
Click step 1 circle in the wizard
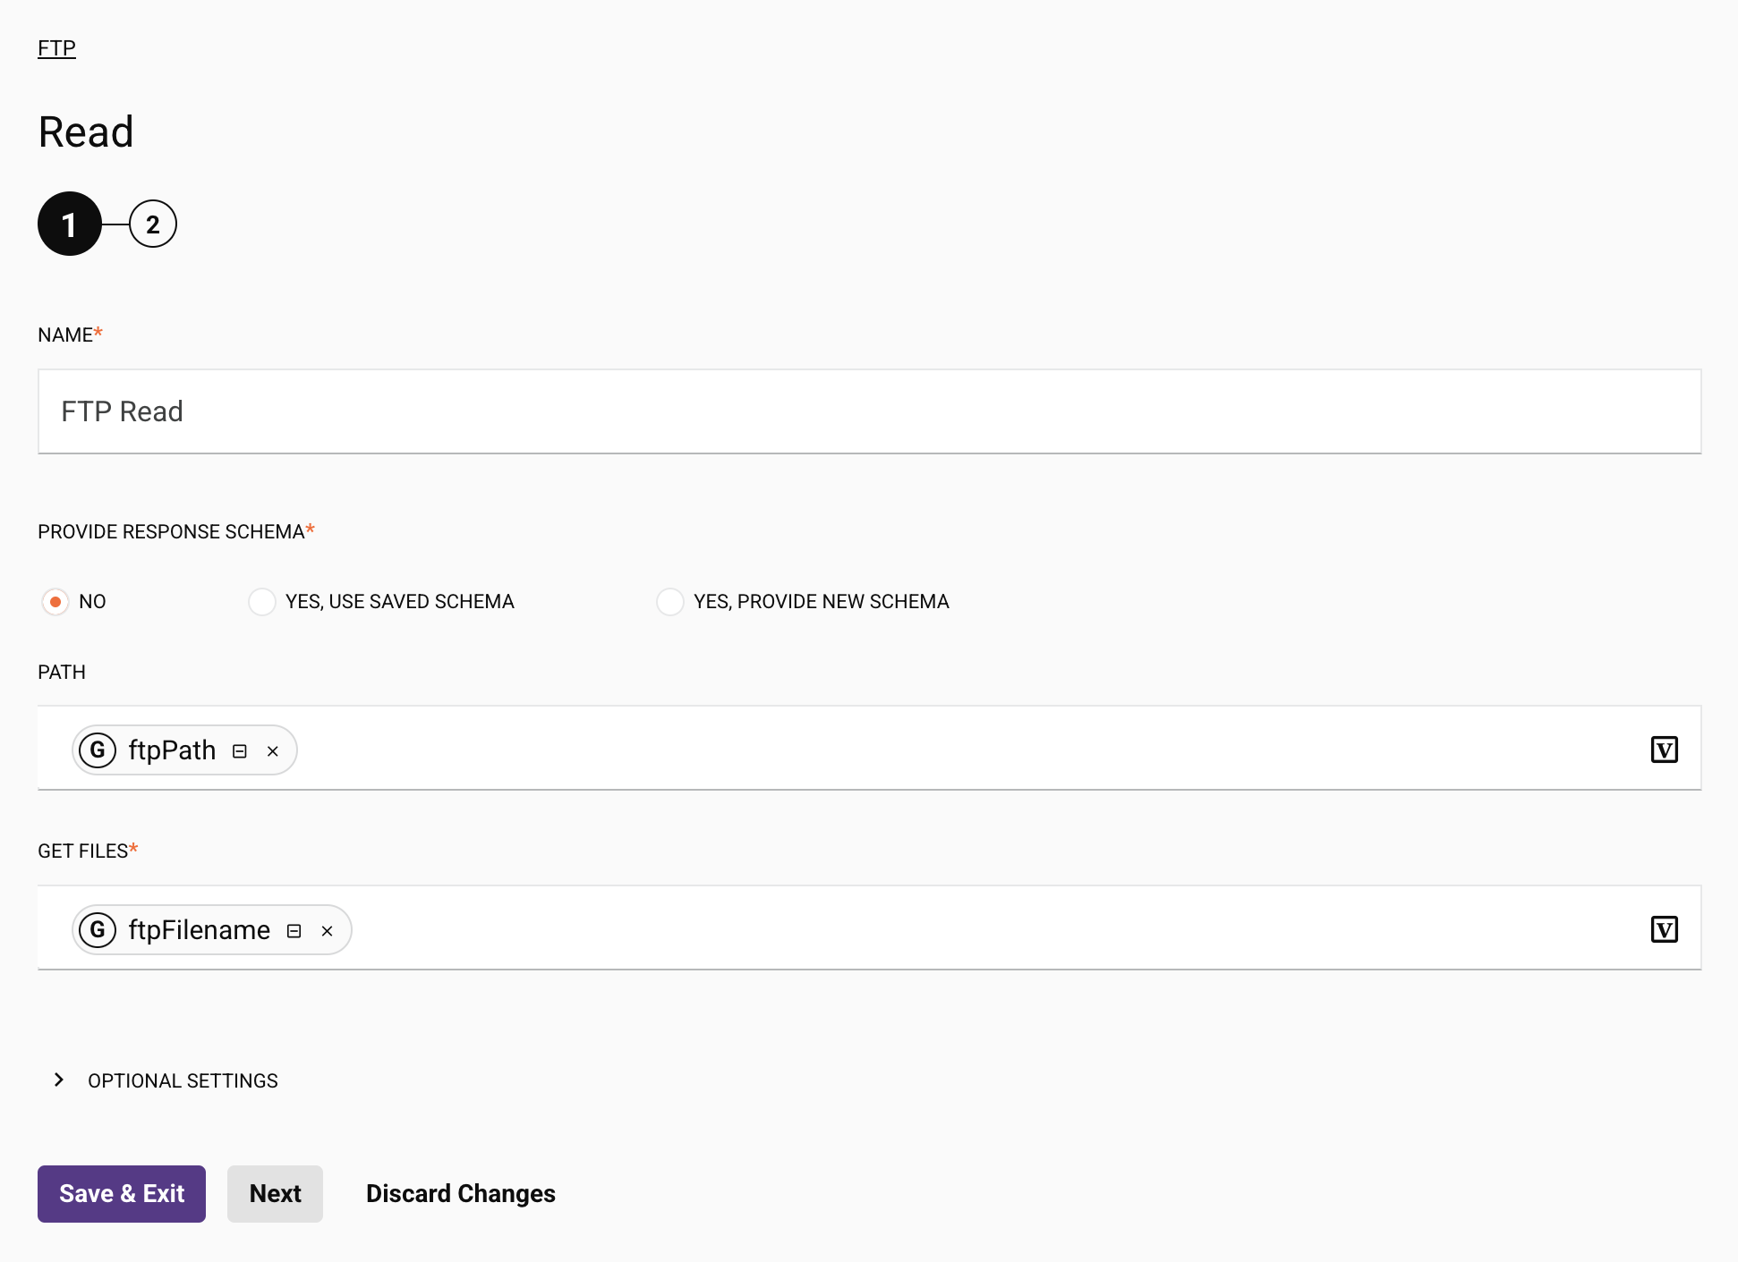(x=70, y=224)
